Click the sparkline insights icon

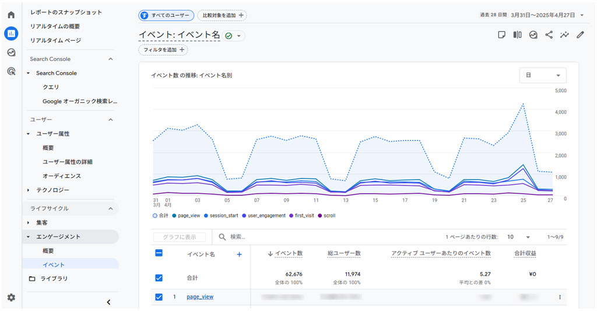tap(564, 35)
